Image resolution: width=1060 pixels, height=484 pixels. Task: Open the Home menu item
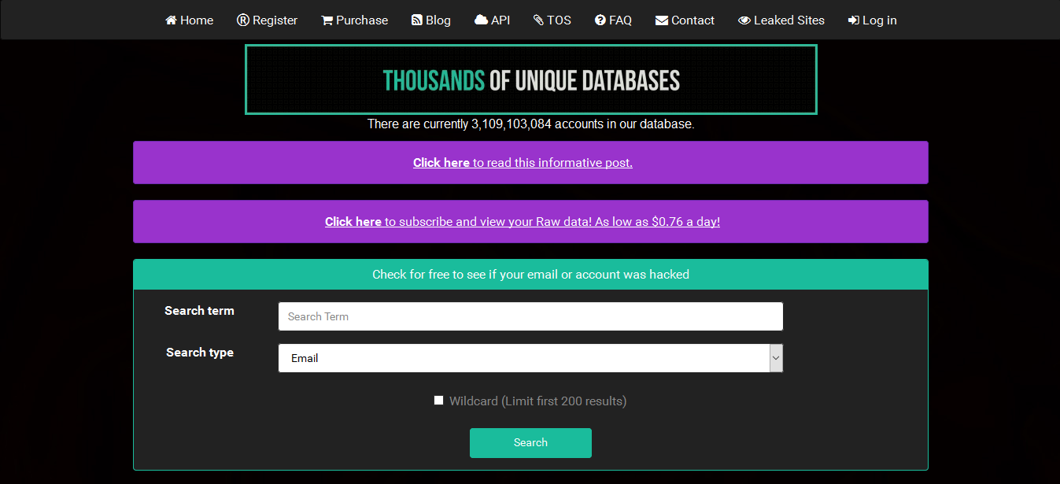tap(189, 20)
